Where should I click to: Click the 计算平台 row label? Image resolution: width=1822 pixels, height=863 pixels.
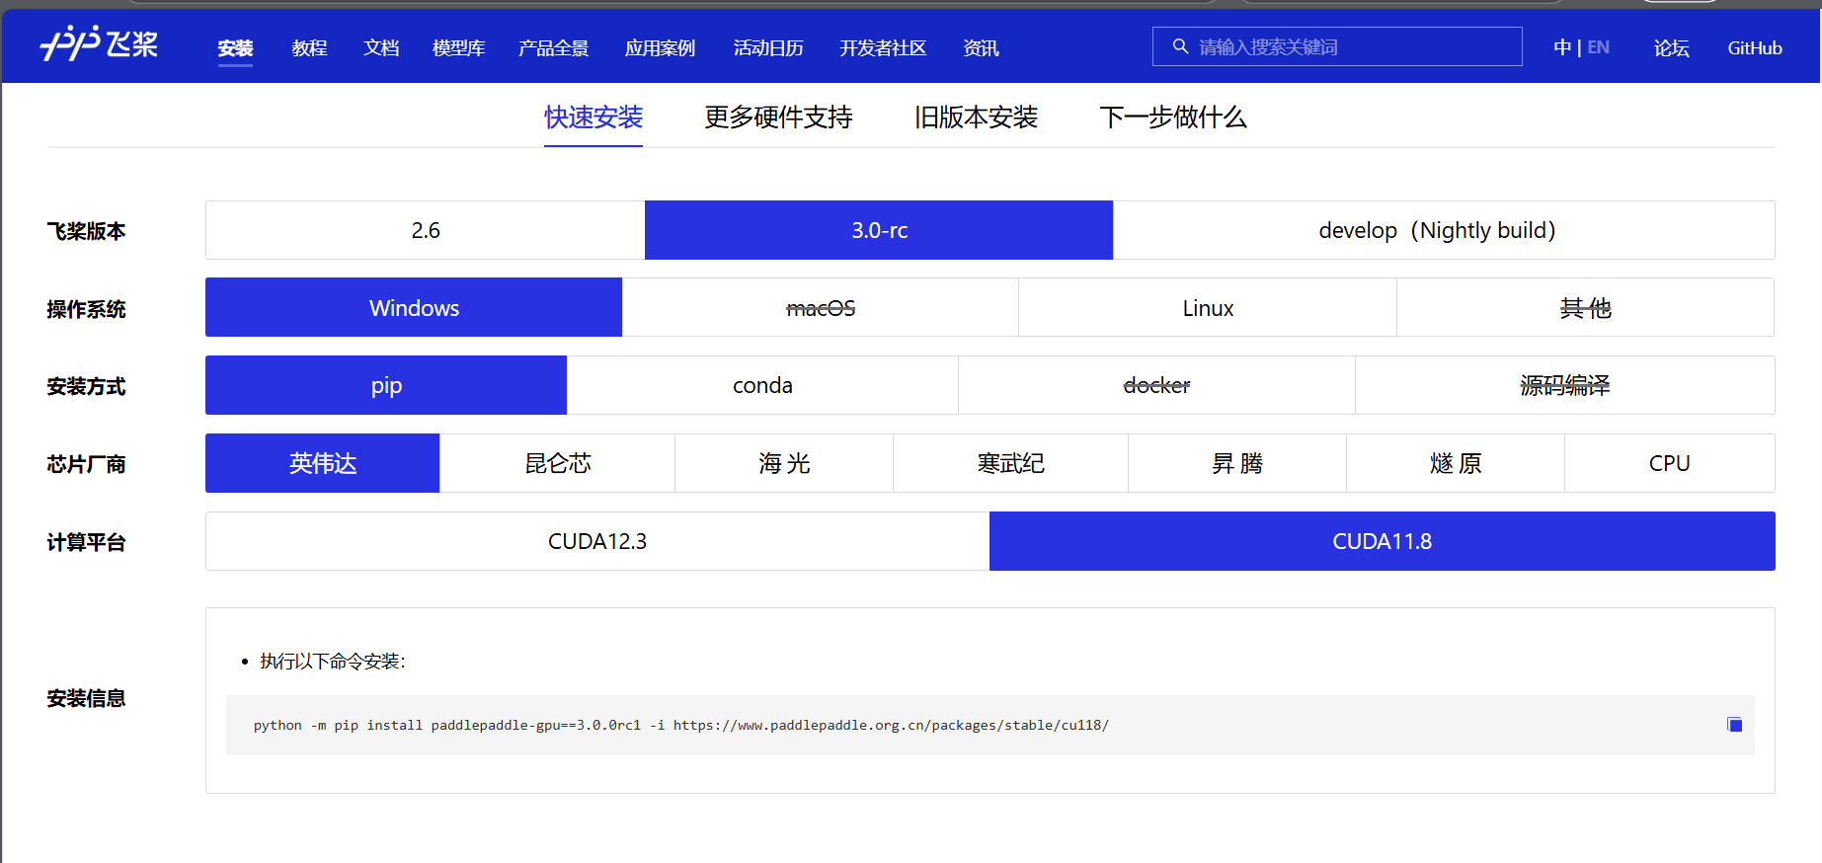[86, 542]
